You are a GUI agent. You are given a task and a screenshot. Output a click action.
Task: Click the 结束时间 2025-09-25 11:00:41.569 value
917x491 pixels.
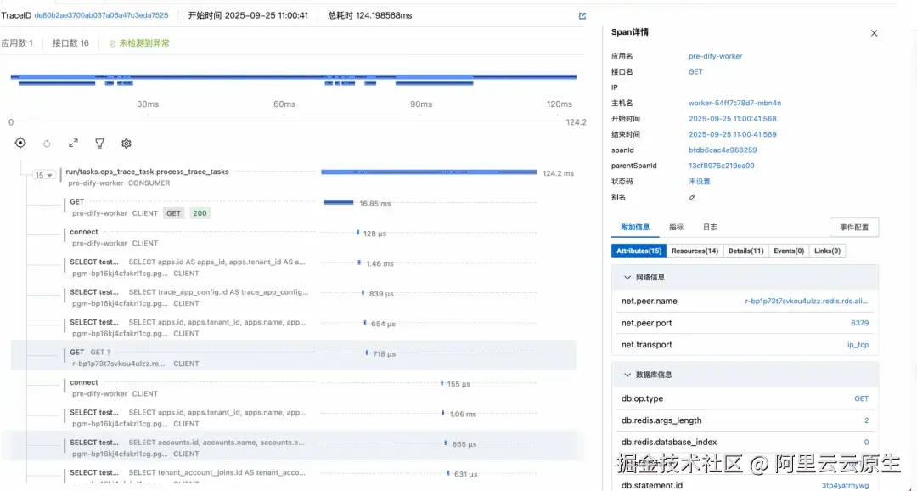[x=732, y=134]
